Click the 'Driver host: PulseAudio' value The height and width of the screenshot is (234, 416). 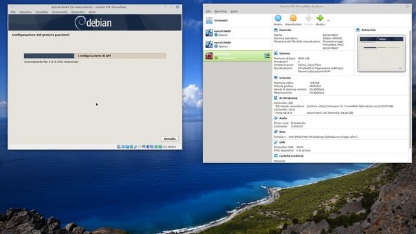pyautogui.click(x=298, y=123)
